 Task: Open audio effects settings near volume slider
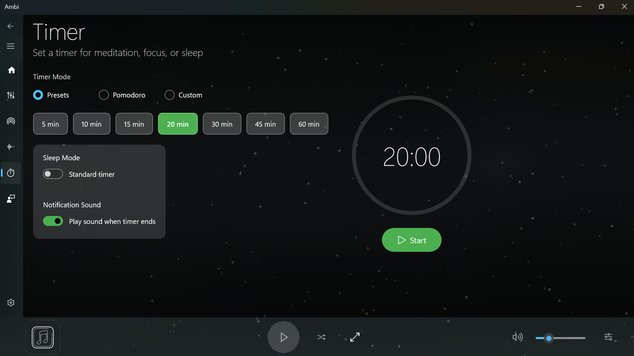click(609, 337)
